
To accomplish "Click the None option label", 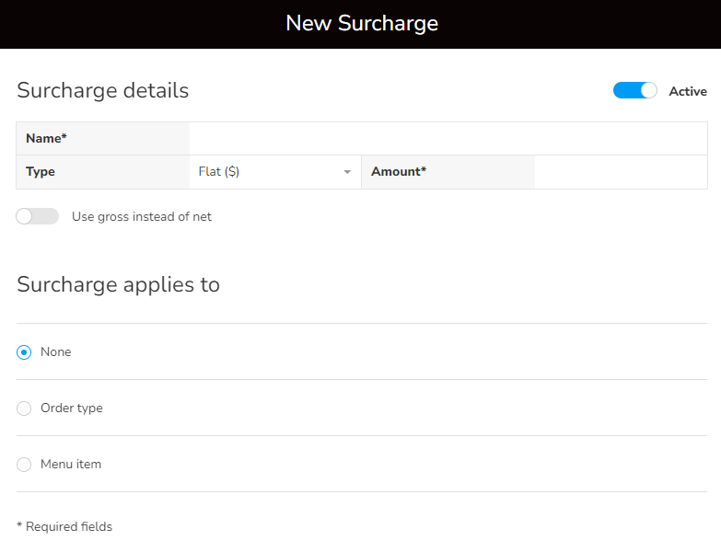I will [55, 352].
